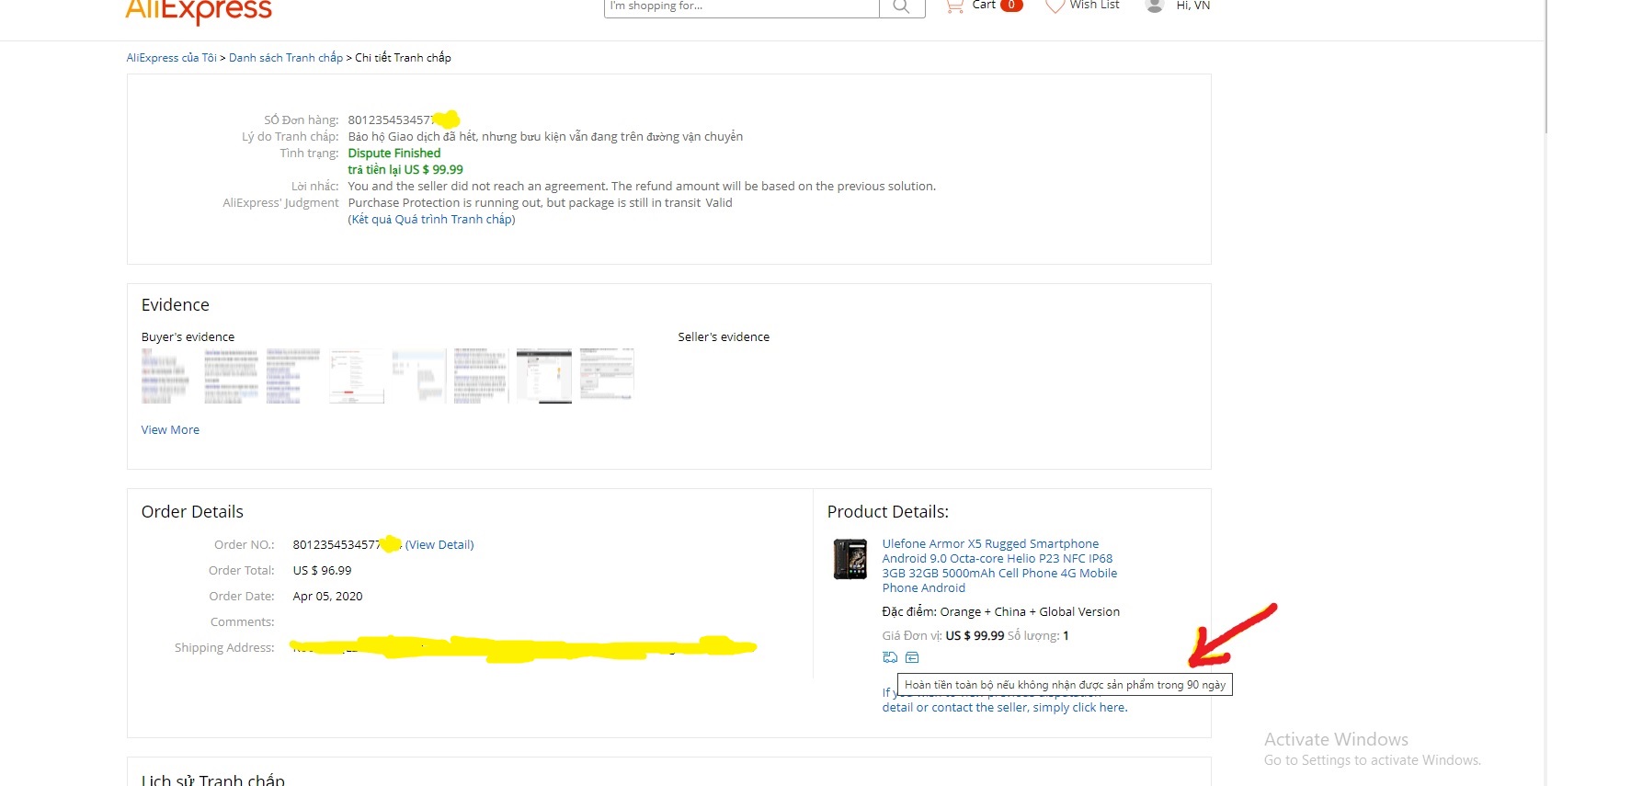Open the Cart link

(x=984, y=6)
